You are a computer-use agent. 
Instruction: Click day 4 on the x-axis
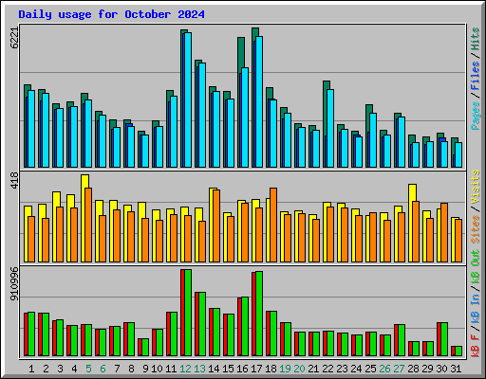[x=74, y=369]
